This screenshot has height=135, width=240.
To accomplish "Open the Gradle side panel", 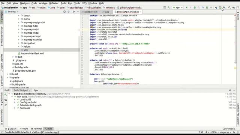I will coord(238,16).
